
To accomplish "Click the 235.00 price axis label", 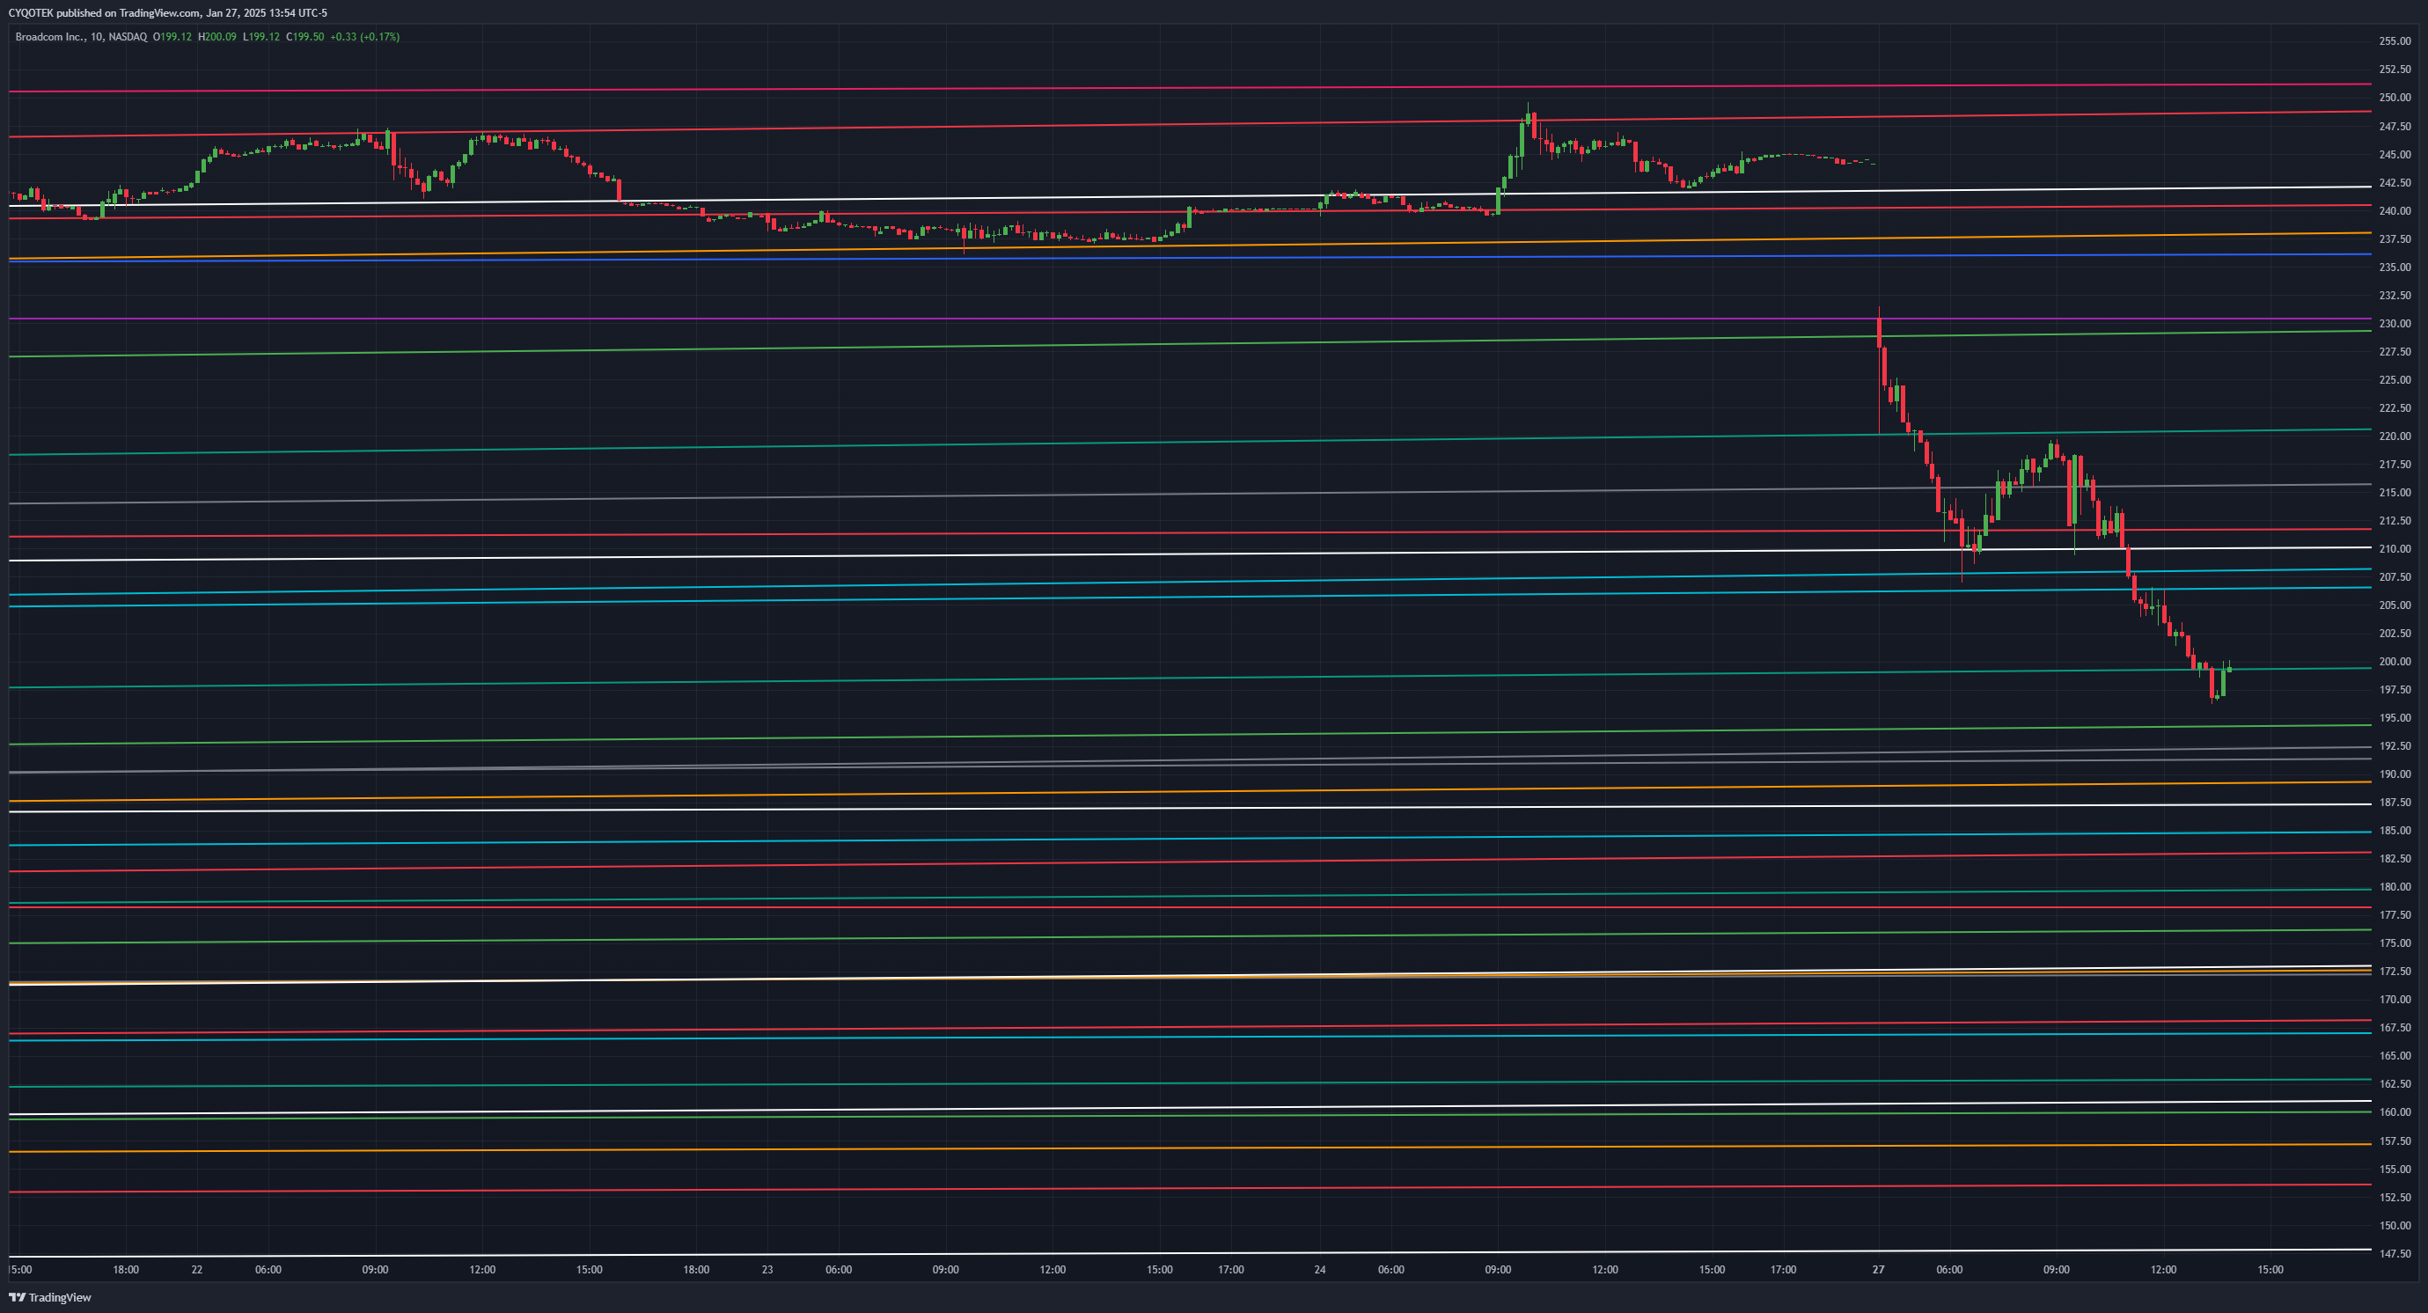I will coord(2395,268).
